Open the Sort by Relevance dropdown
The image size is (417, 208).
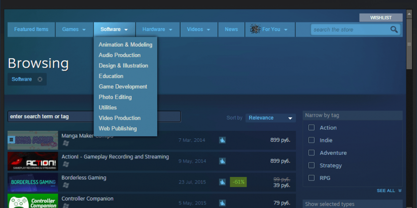270,118
